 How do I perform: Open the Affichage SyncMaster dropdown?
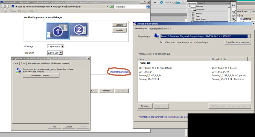[x=62, y=46]
